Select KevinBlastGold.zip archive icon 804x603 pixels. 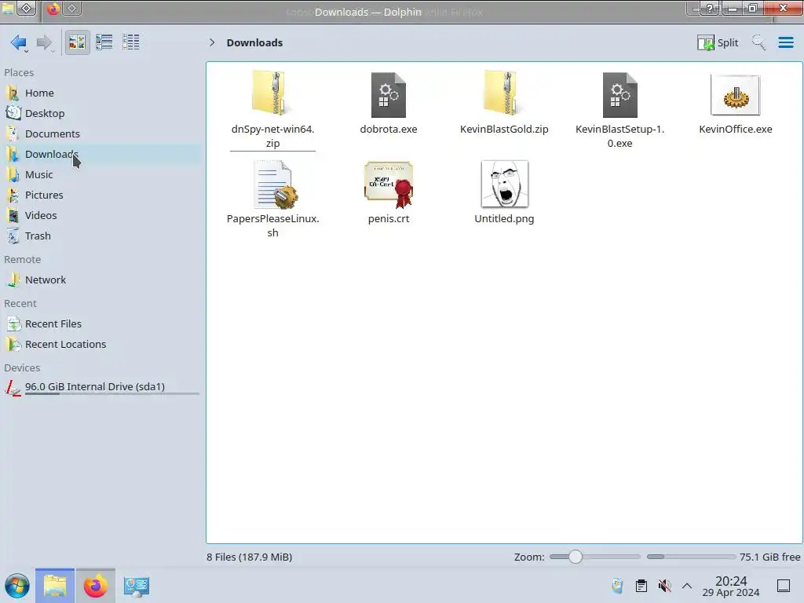(x=503, y=93)
